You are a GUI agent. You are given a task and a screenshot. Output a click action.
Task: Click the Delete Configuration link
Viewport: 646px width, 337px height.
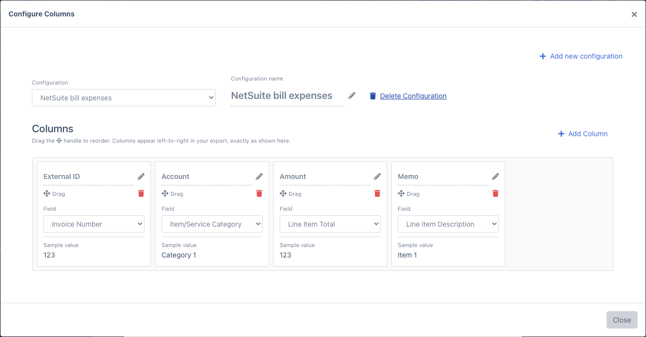(413, 96)
